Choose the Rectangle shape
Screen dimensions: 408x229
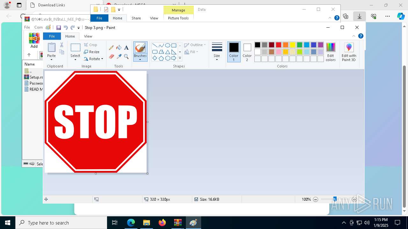coord(174,45)
